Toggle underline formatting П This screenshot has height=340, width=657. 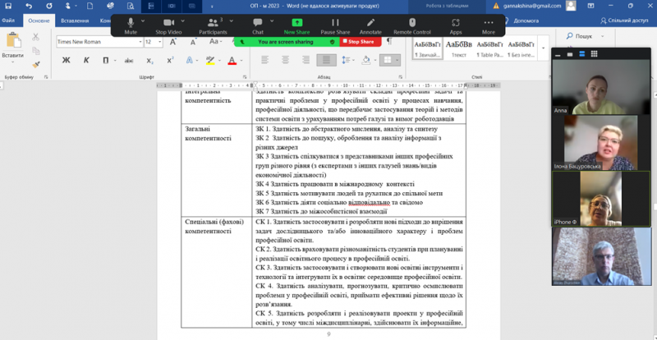(x=106, y=61)
